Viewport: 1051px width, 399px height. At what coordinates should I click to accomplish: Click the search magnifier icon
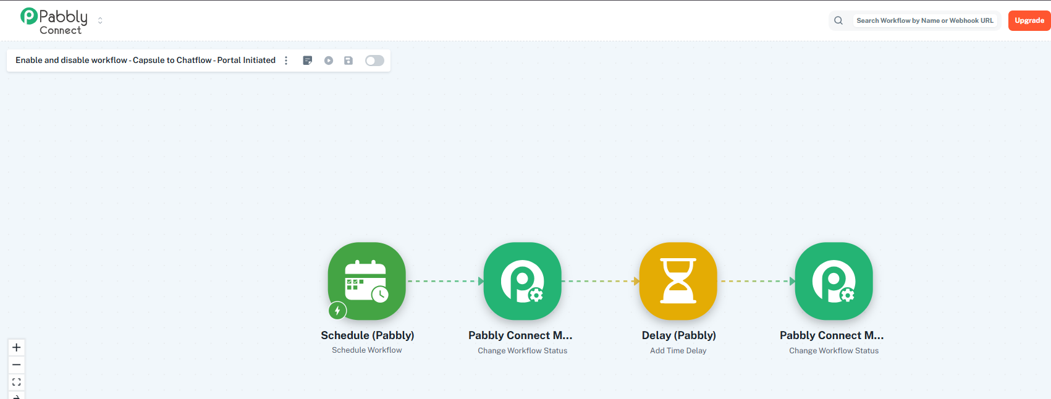pyautogui.click(x=838, y=20)
